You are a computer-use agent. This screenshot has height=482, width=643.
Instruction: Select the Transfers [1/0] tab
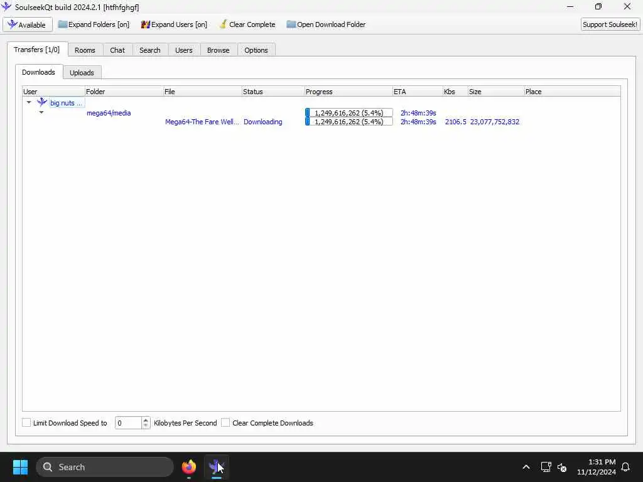coord(37,50)
